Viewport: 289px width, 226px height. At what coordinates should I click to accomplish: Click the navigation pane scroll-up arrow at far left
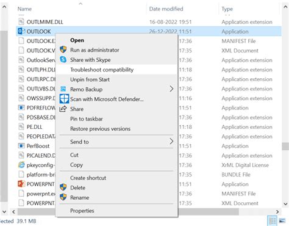pyautogui.click(x=4, y=7)
